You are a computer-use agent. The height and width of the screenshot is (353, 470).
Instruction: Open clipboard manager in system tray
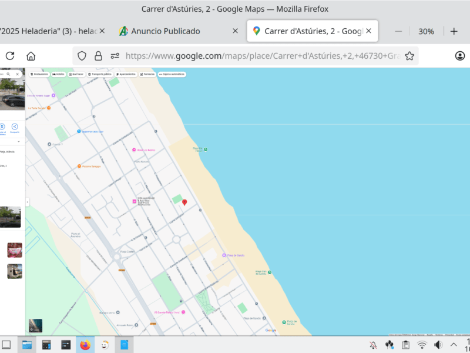coord(405,345)
